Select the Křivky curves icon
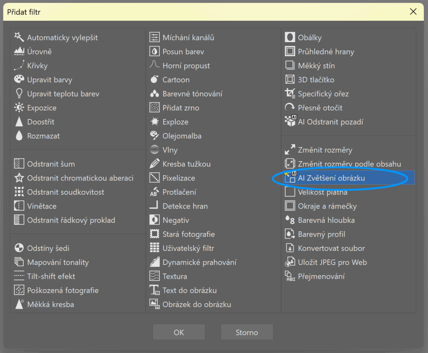The width and height of the screenshot is (428, 353). [19, 66]
